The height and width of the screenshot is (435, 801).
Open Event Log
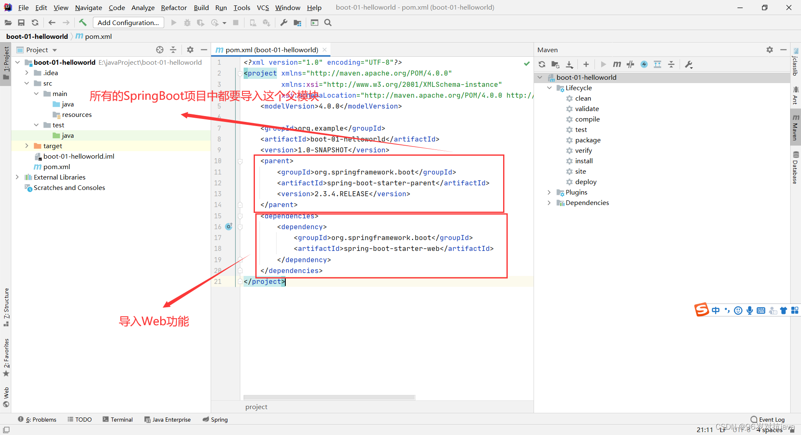(768, 420)
